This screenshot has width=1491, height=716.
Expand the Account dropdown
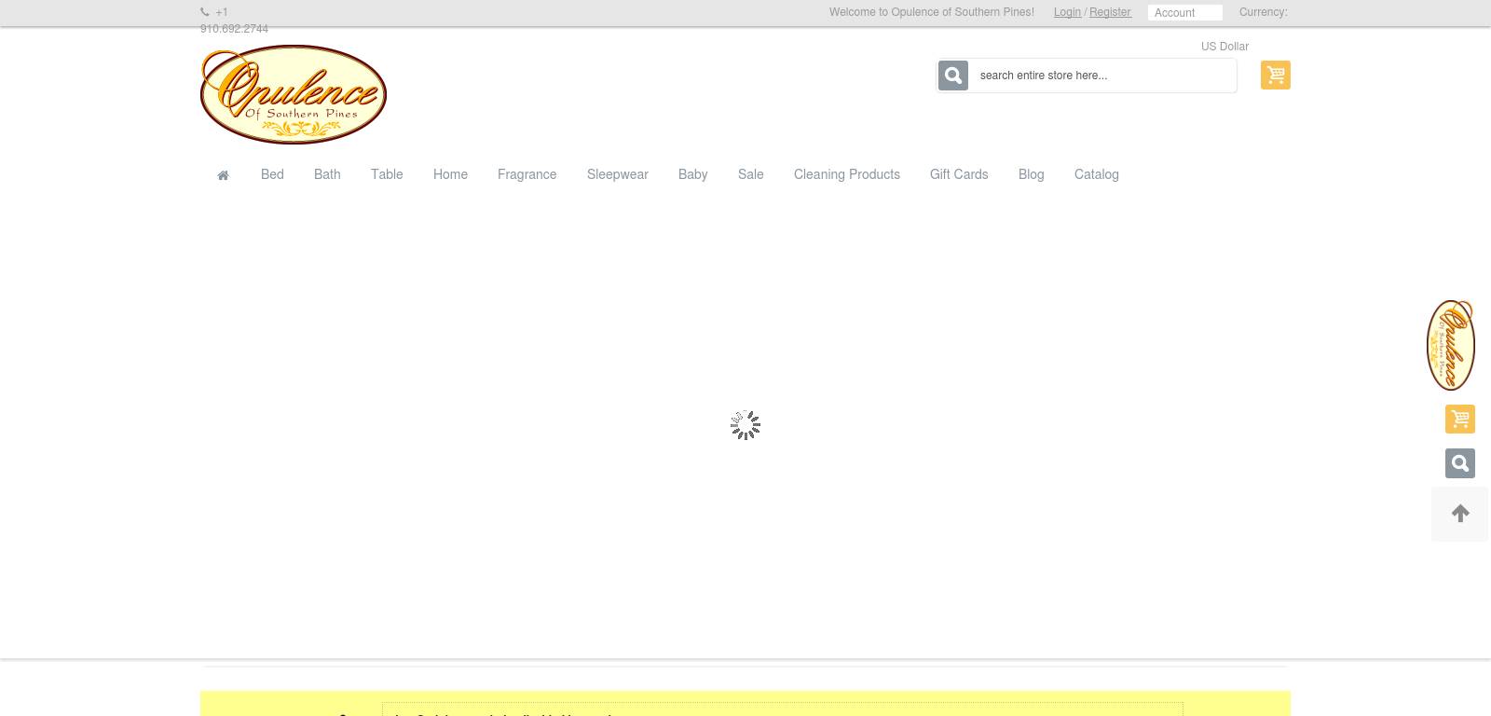[1184, 13]
